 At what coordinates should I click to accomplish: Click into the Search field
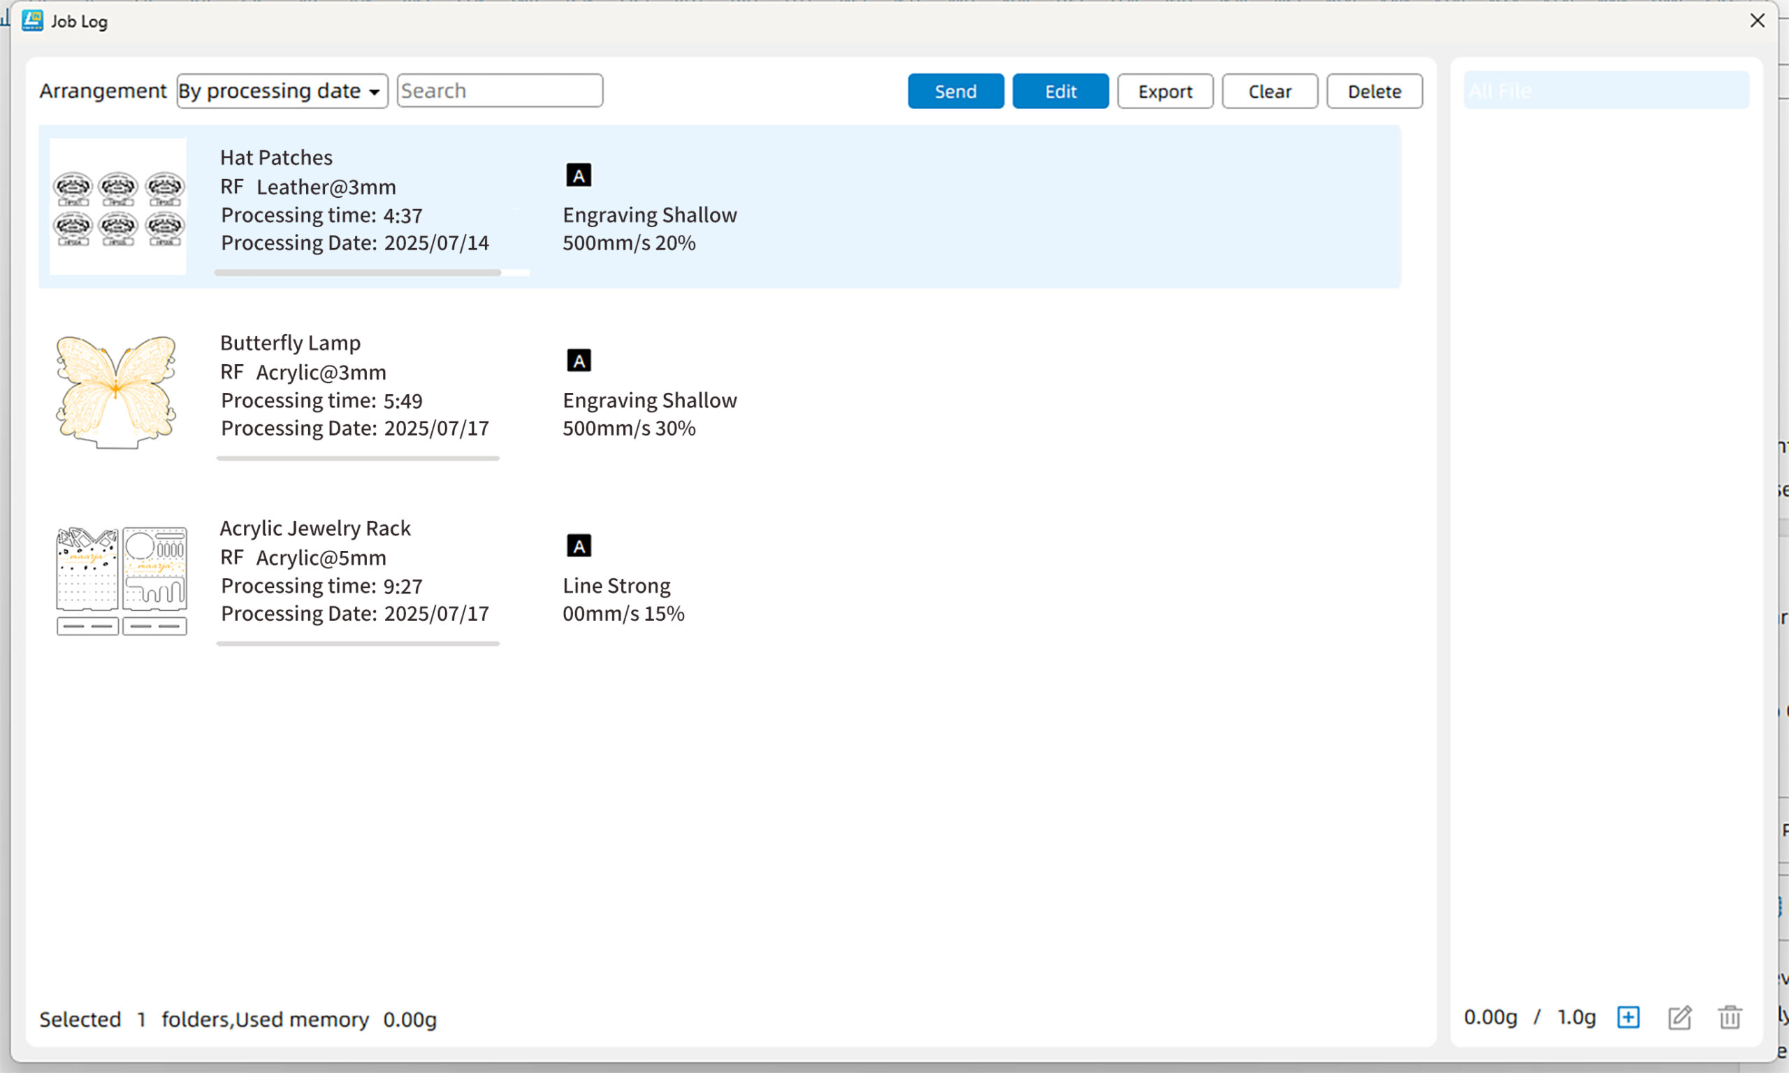pyautogui.click(x=499, y=91)
